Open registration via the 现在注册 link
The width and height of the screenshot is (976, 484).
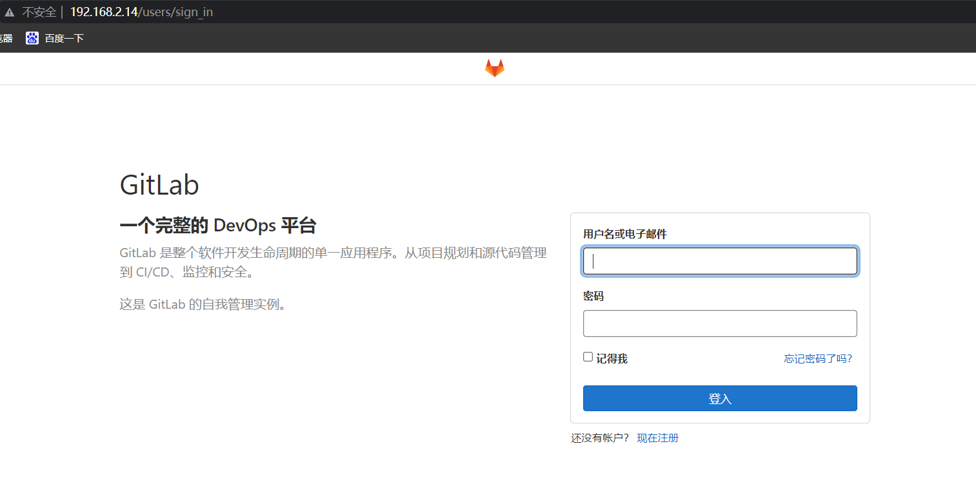pyautogui.click(x=657, y=438)
